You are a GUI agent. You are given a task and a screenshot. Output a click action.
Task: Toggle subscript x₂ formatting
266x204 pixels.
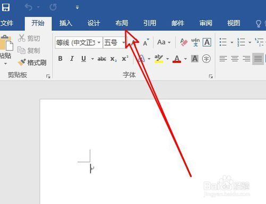[x=113, y=59]
